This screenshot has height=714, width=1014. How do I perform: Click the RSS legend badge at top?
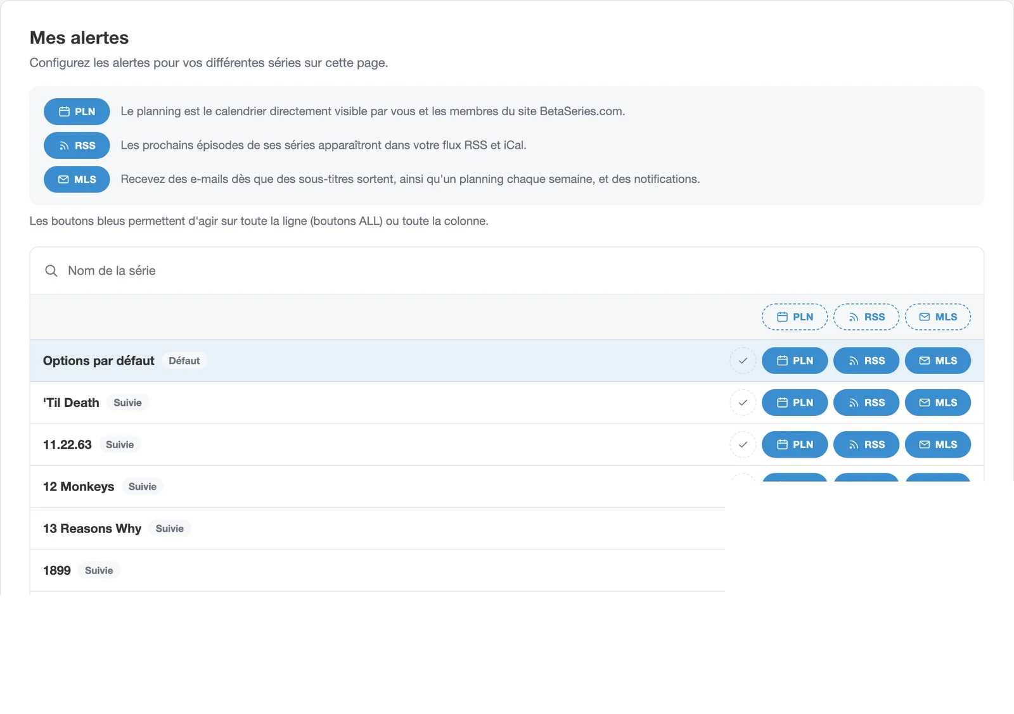pyautogui.click(x=77, y=146)
